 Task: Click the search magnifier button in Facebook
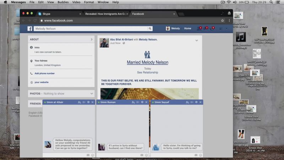150,28
